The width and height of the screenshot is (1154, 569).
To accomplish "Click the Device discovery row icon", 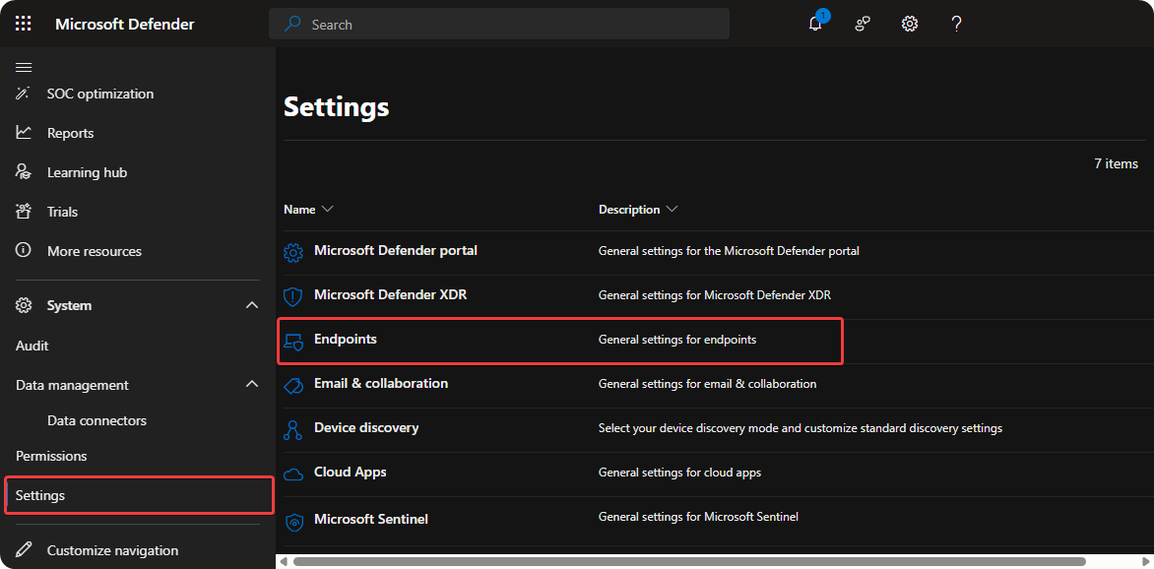I will [x=292, y=429].
